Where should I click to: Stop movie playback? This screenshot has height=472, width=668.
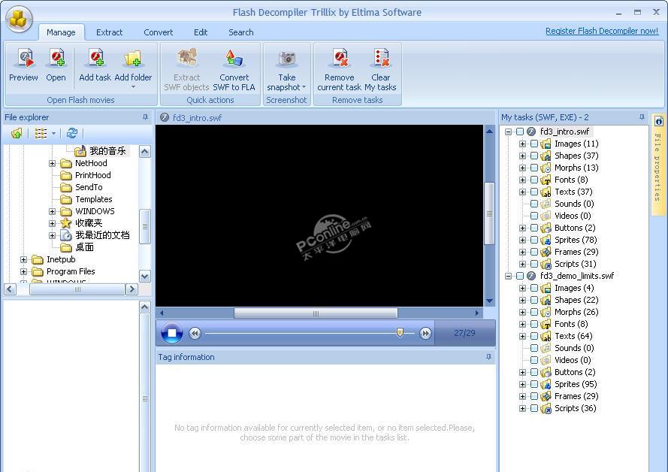pos(172,333)
